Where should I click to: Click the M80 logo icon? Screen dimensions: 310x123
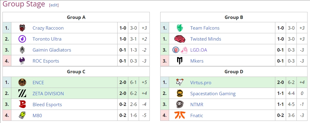[22, 115]
